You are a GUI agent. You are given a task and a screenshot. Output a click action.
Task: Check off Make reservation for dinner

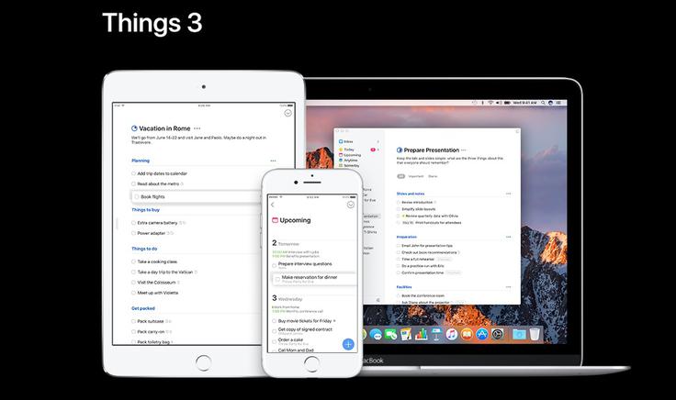click(x=277, y=279)
